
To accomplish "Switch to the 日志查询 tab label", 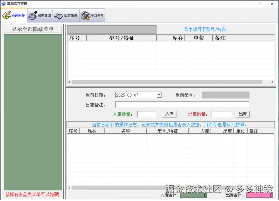I will click(x=44, y=16).
